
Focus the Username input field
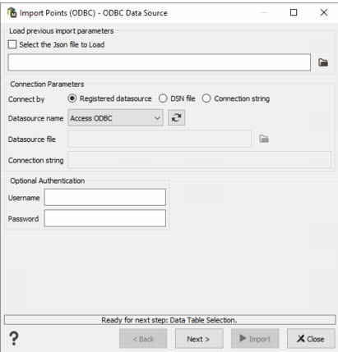pyautogui.click(x=105, y=197)
